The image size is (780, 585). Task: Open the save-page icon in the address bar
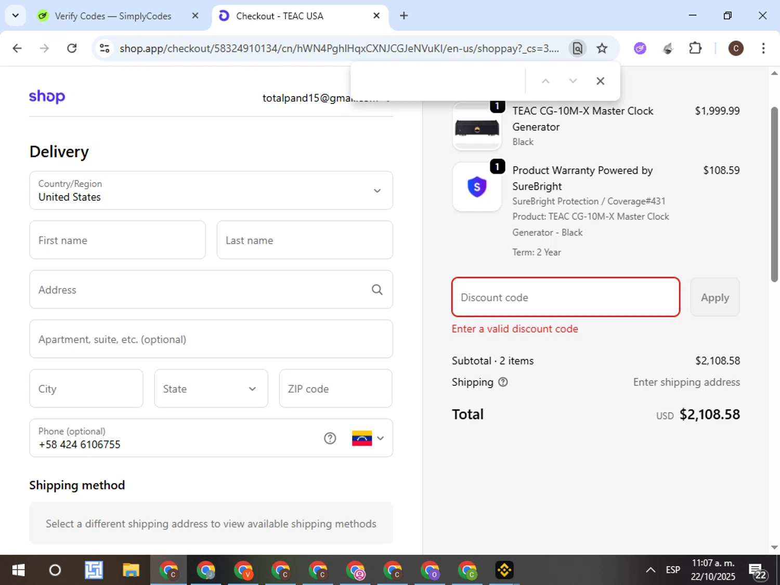[x=577, y=48]
